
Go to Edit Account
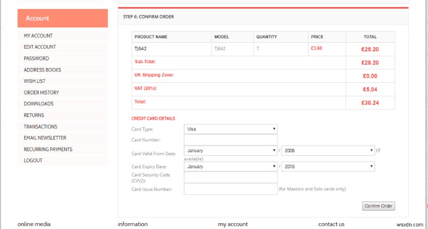[40, 47]
